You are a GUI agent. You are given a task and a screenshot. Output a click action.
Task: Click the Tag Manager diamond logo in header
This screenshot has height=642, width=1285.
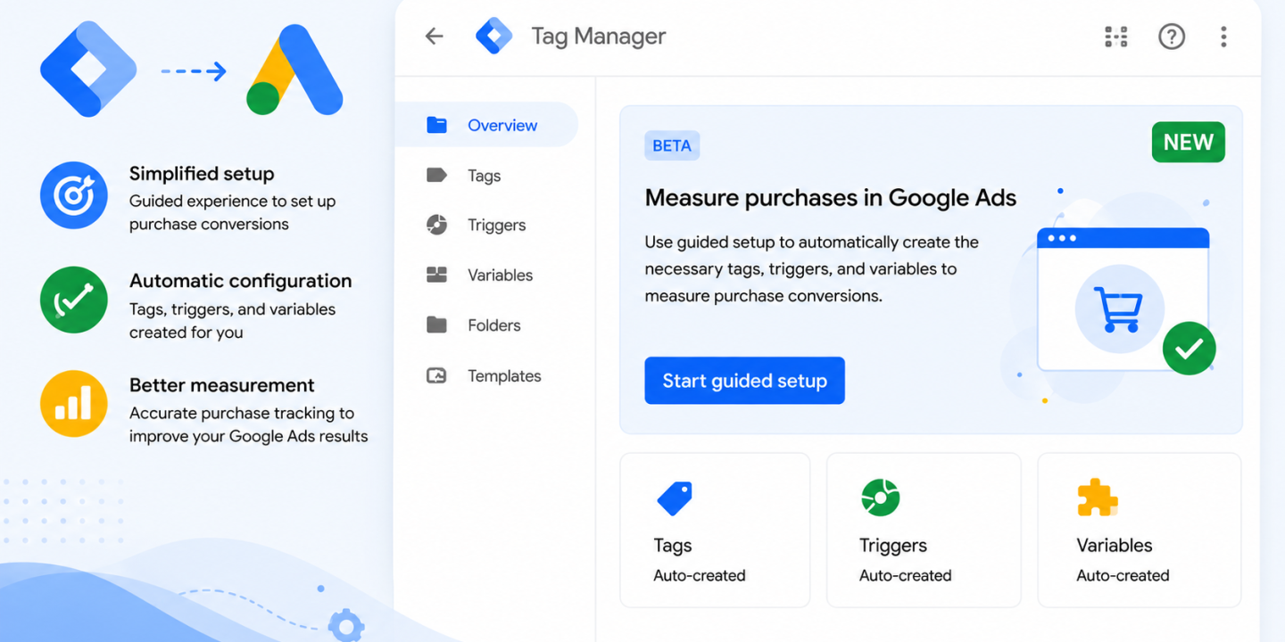click(494, 37)
